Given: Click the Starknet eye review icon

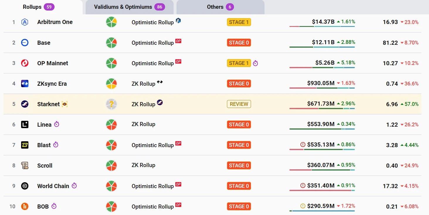Looking at the screenshot, I should click(65, 104).
